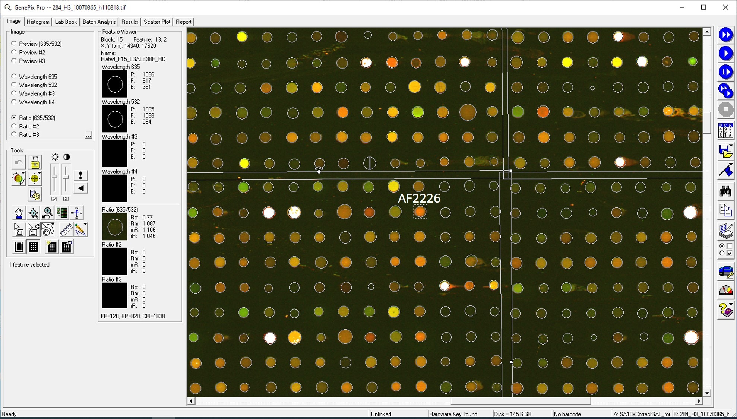737x419 pixels.
Task: Click the binoculars find icon
Action: (x=725, y=191)
